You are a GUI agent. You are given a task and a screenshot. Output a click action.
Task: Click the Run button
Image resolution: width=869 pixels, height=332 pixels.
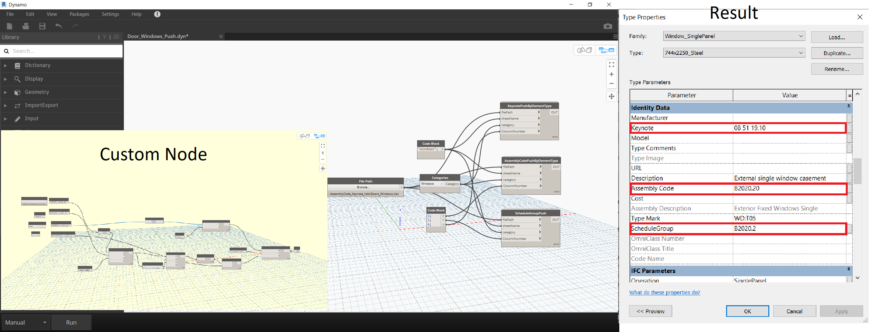pyautogui.click(x=71, y=323)
